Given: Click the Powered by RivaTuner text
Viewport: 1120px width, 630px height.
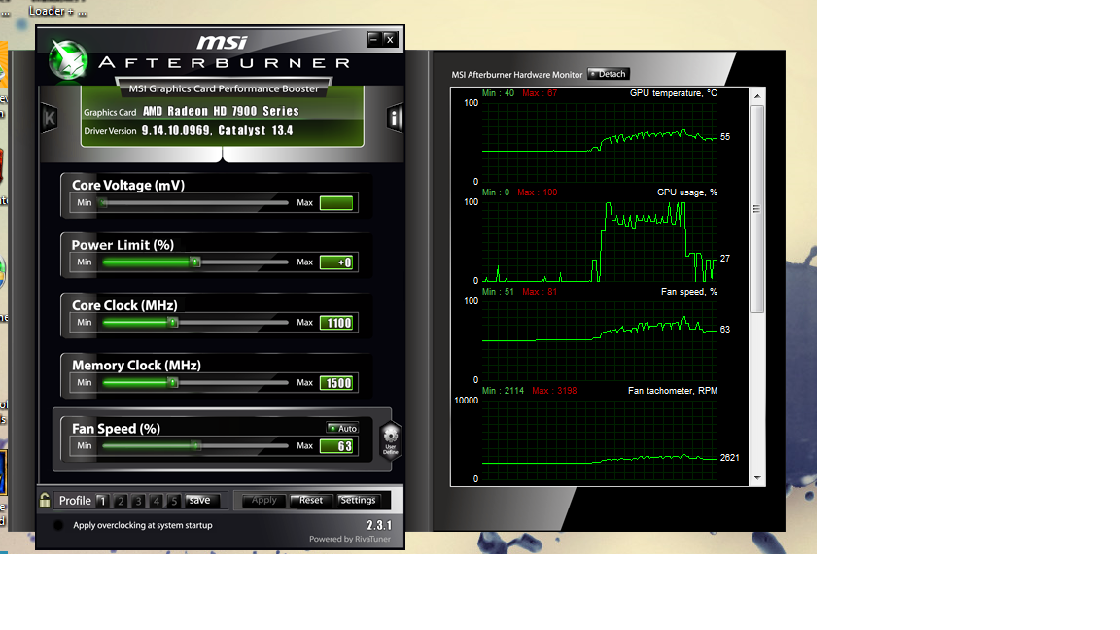Looking at the screenshot, I should click(350, 539).
